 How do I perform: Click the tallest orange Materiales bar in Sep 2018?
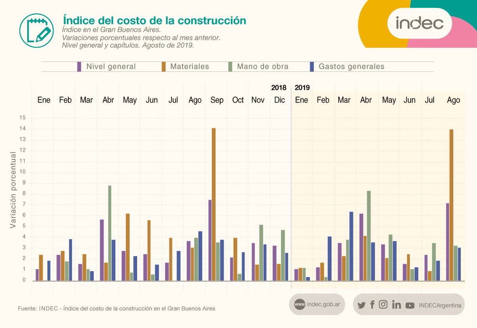tap(213, 204)
